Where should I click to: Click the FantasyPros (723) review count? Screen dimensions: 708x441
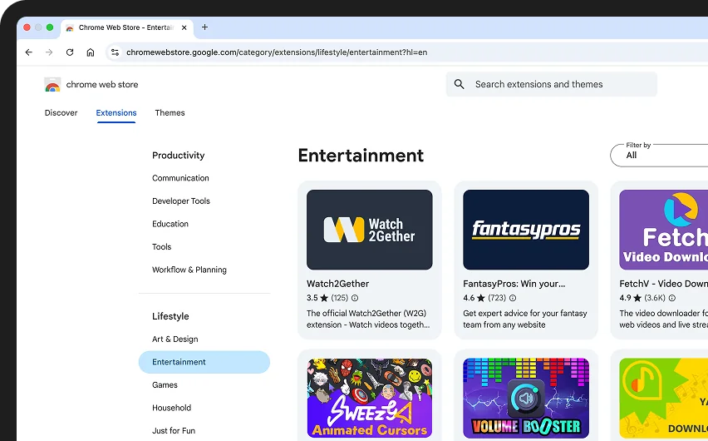497,298
